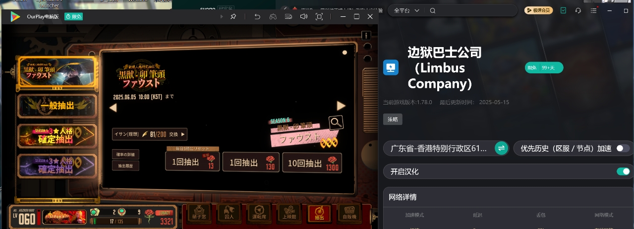Turn off the 开启汉化 toggle
Viewport: 634px width, 229px height.
623,172
